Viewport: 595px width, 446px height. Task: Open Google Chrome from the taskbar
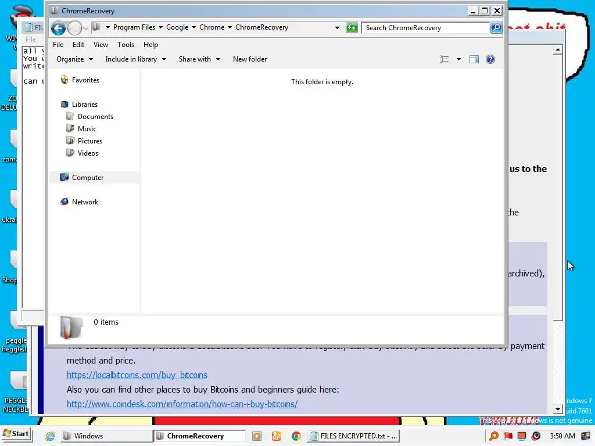click(x=296, y=436)
